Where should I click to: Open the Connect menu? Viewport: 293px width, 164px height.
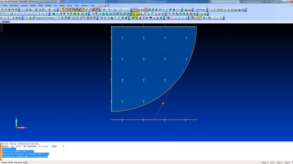click(x=24, y=5)
